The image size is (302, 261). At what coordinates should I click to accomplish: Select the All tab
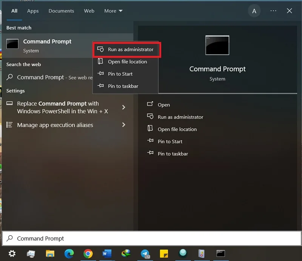[14, 11]
